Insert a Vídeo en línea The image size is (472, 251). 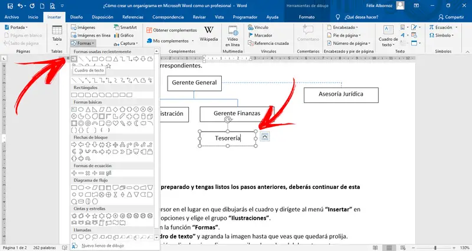point(232,36)
